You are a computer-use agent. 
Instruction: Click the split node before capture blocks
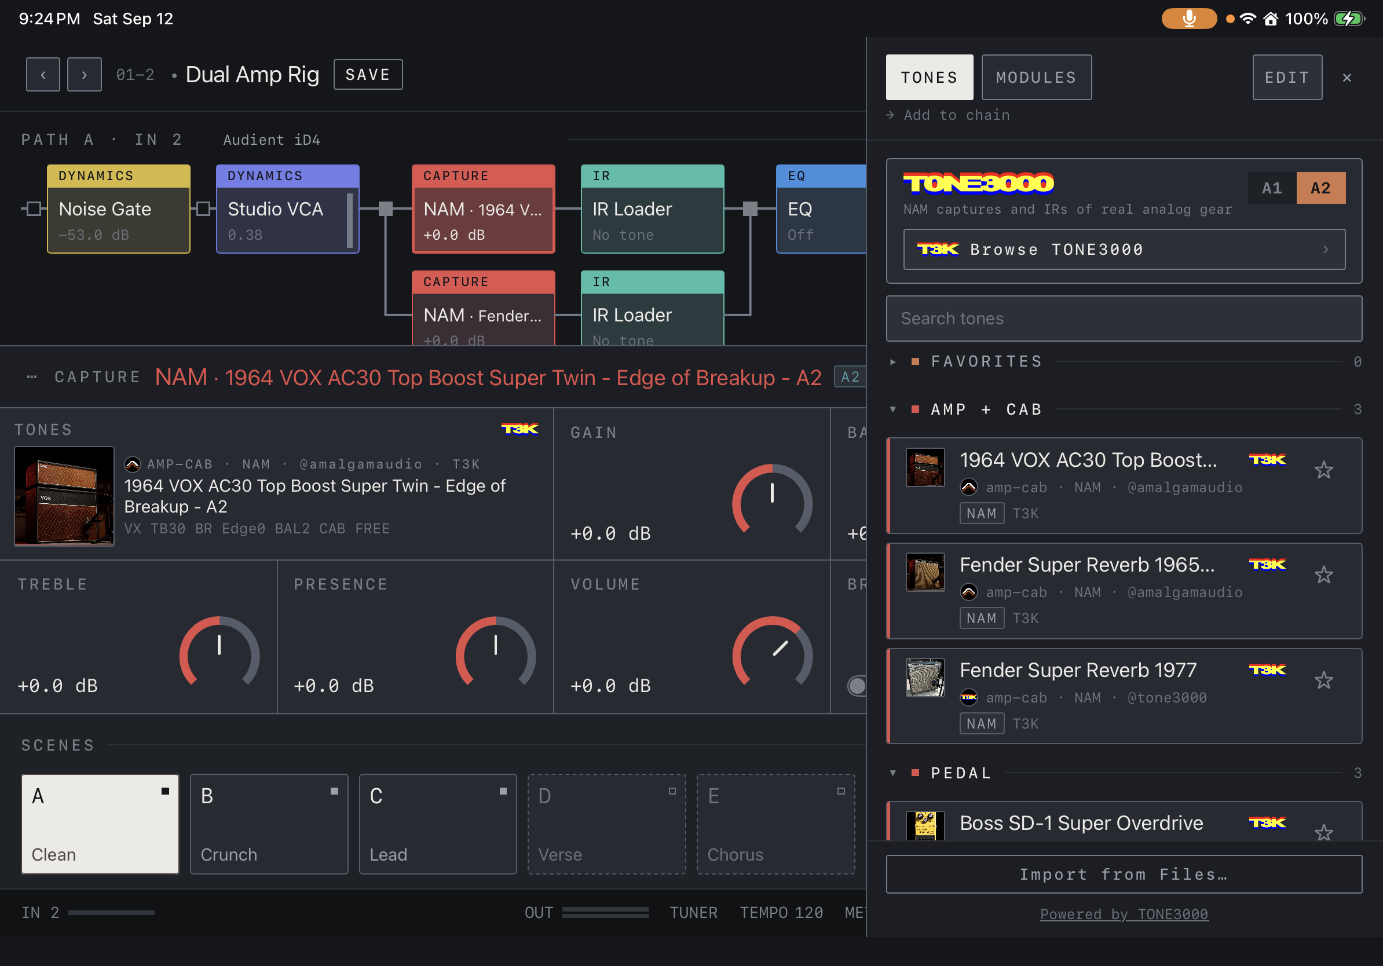[x=386, y=209]
